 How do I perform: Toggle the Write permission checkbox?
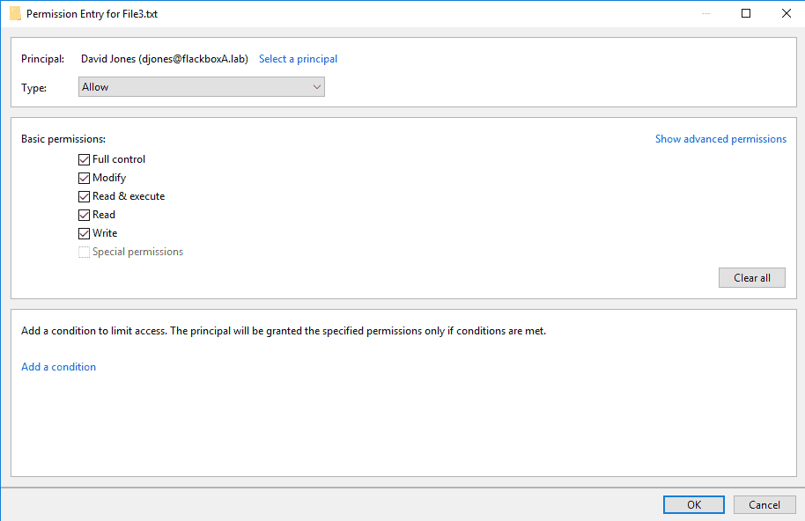pyautogui.click(x=85, y=233)
